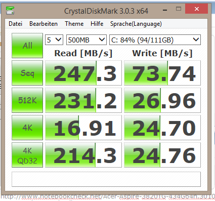This screenshot has width=215, height=201.
Task: Select the 4K write result 24.70
Action: tap(162, 128)
